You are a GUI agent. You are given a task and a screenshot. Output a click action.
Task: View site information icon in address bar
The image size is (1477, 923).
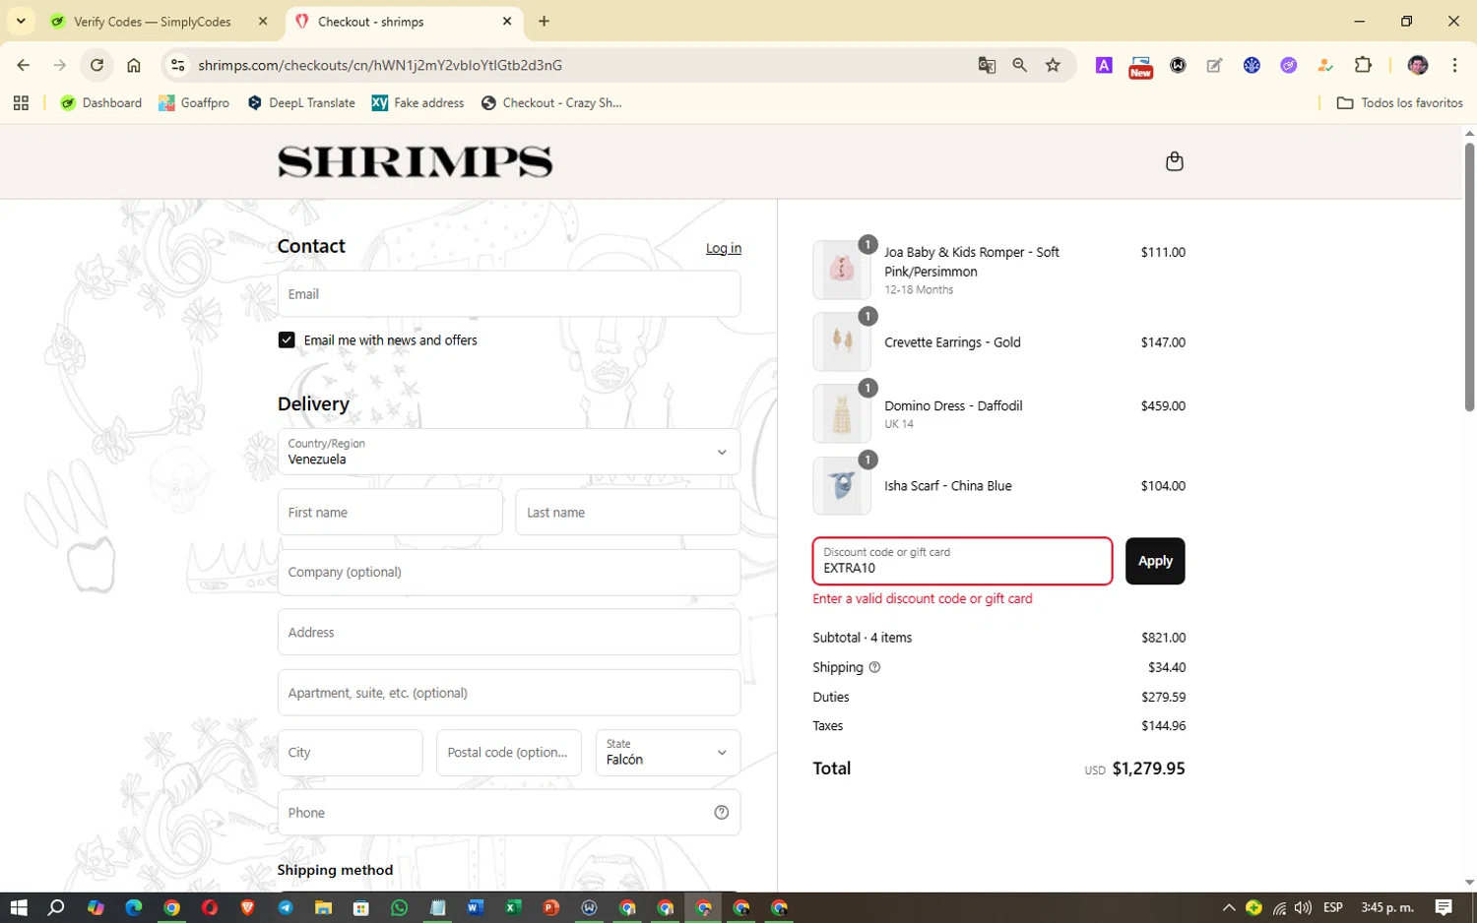tap(177, 65)
